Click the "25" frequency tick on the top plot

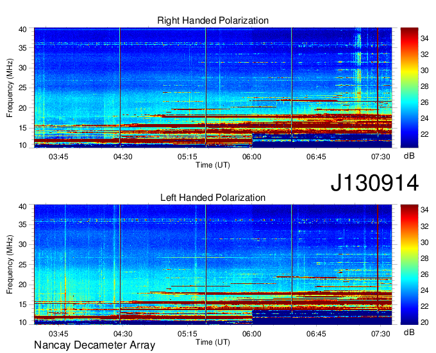coord(22,88)
